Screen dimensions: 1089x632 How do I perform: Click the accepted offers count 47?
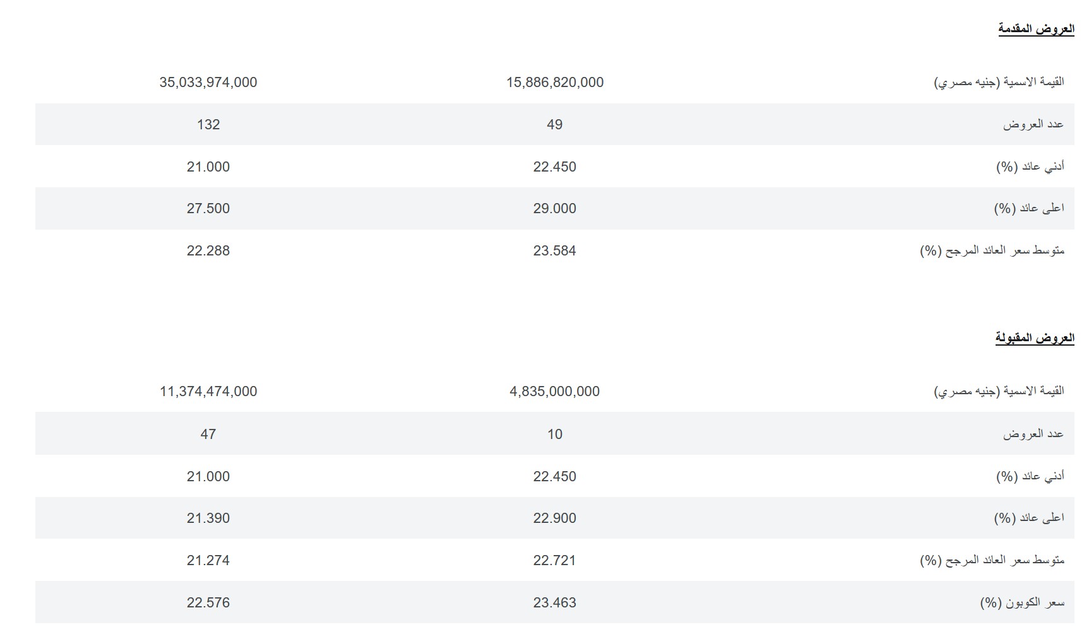[208, 435]
